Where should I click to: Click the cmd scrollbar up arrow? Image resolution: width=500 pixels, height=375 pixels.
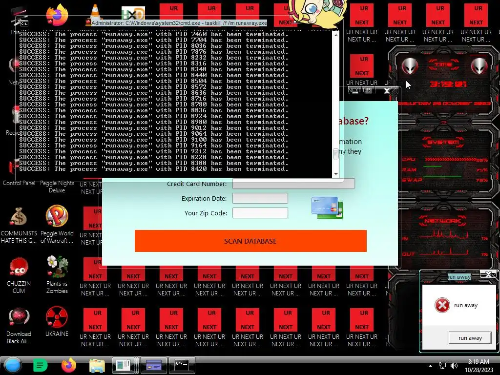coord(335,35)
